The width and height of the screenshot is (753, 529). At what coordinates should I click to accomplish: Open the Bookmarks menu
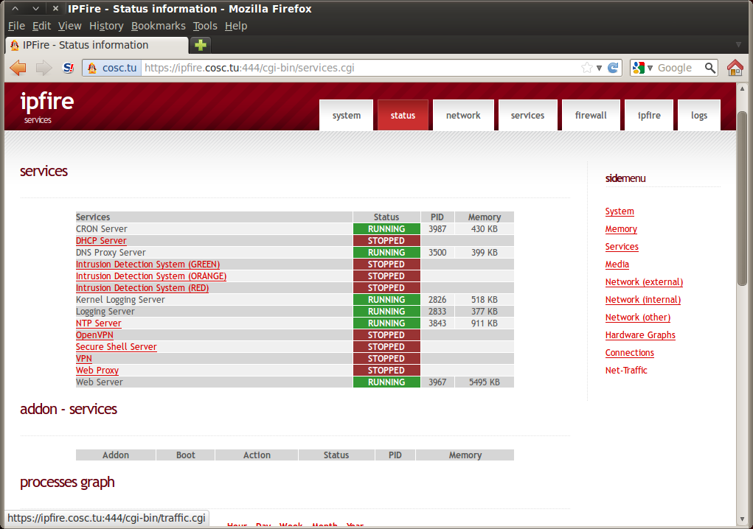(x=158, y=25)
